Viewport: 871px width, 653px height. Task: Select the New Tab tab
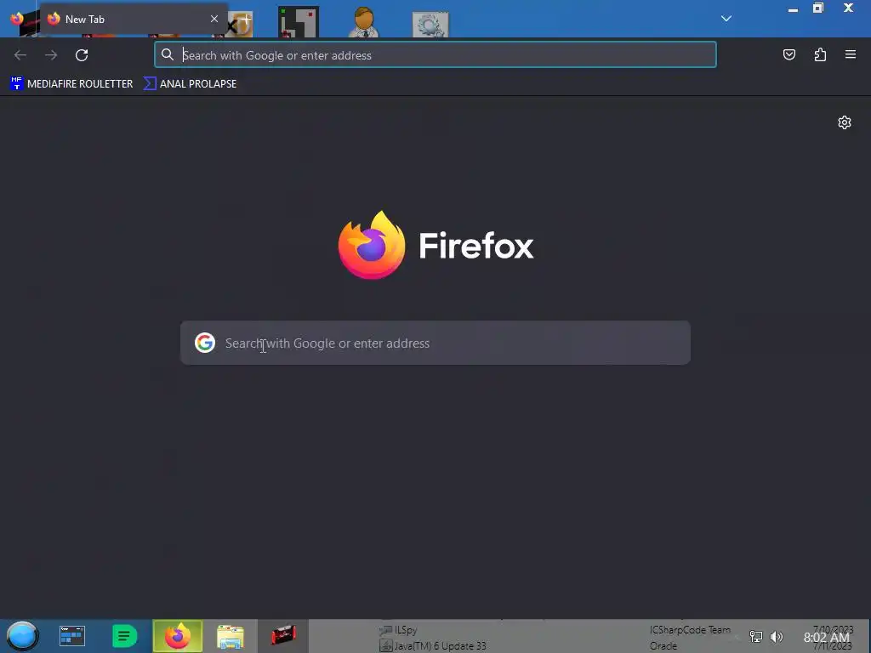click(134, 19)
